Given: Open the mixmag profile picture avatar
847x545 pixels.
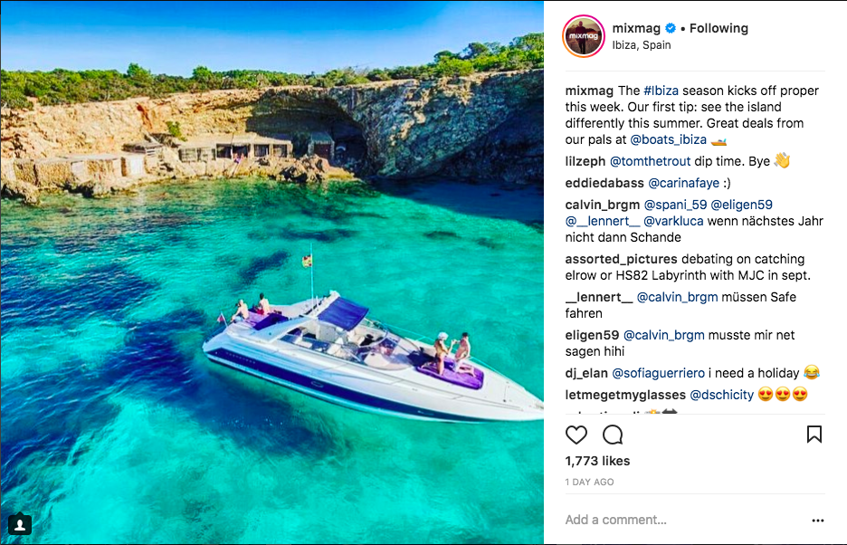Looking at the screenshot, I should (584, 36).
